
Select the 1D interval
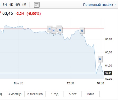point(11,5)
